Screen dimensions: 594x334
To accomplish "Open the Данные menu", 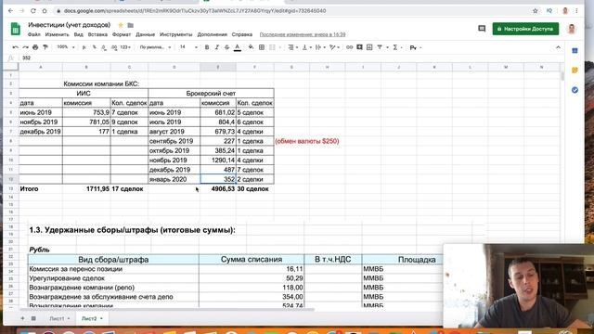I will [x=145, y=34].
